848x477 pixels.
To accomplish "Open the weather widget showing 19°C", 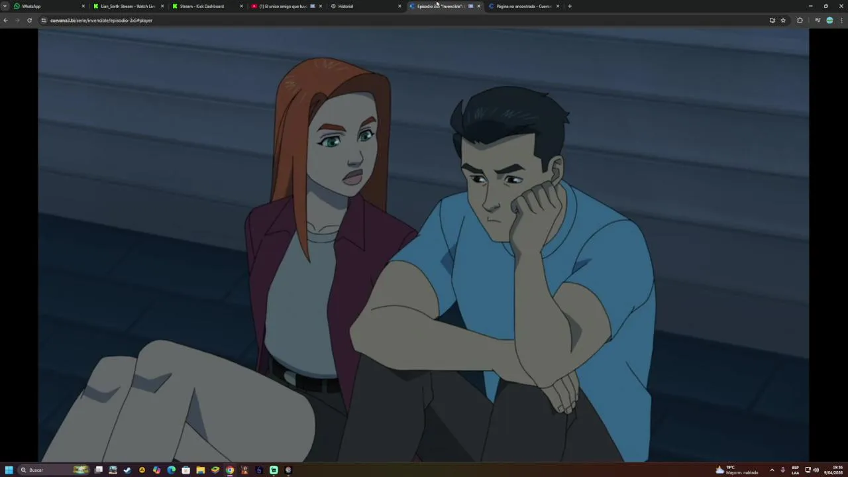I will pos(737,470).
